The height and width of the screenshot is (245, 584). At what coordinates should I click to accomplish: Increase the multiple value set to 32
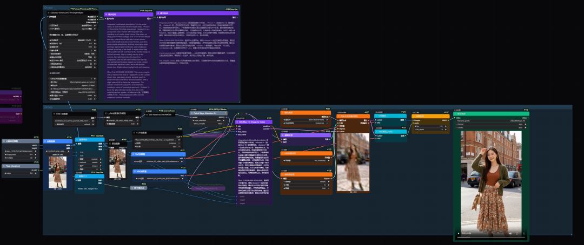click(36, 157)
